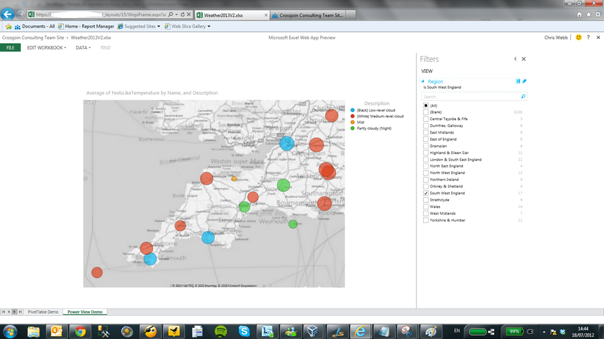Check East of England region

(x=426, y=139)
